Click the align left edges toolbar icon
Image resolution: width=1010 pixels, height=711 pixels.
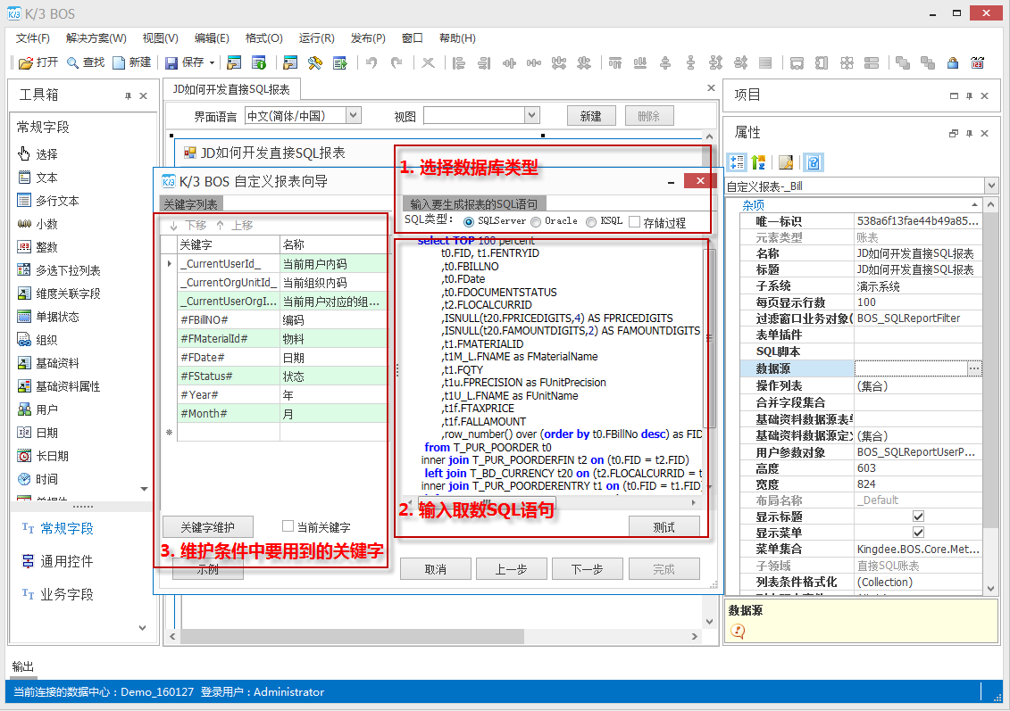pos(459,62)
